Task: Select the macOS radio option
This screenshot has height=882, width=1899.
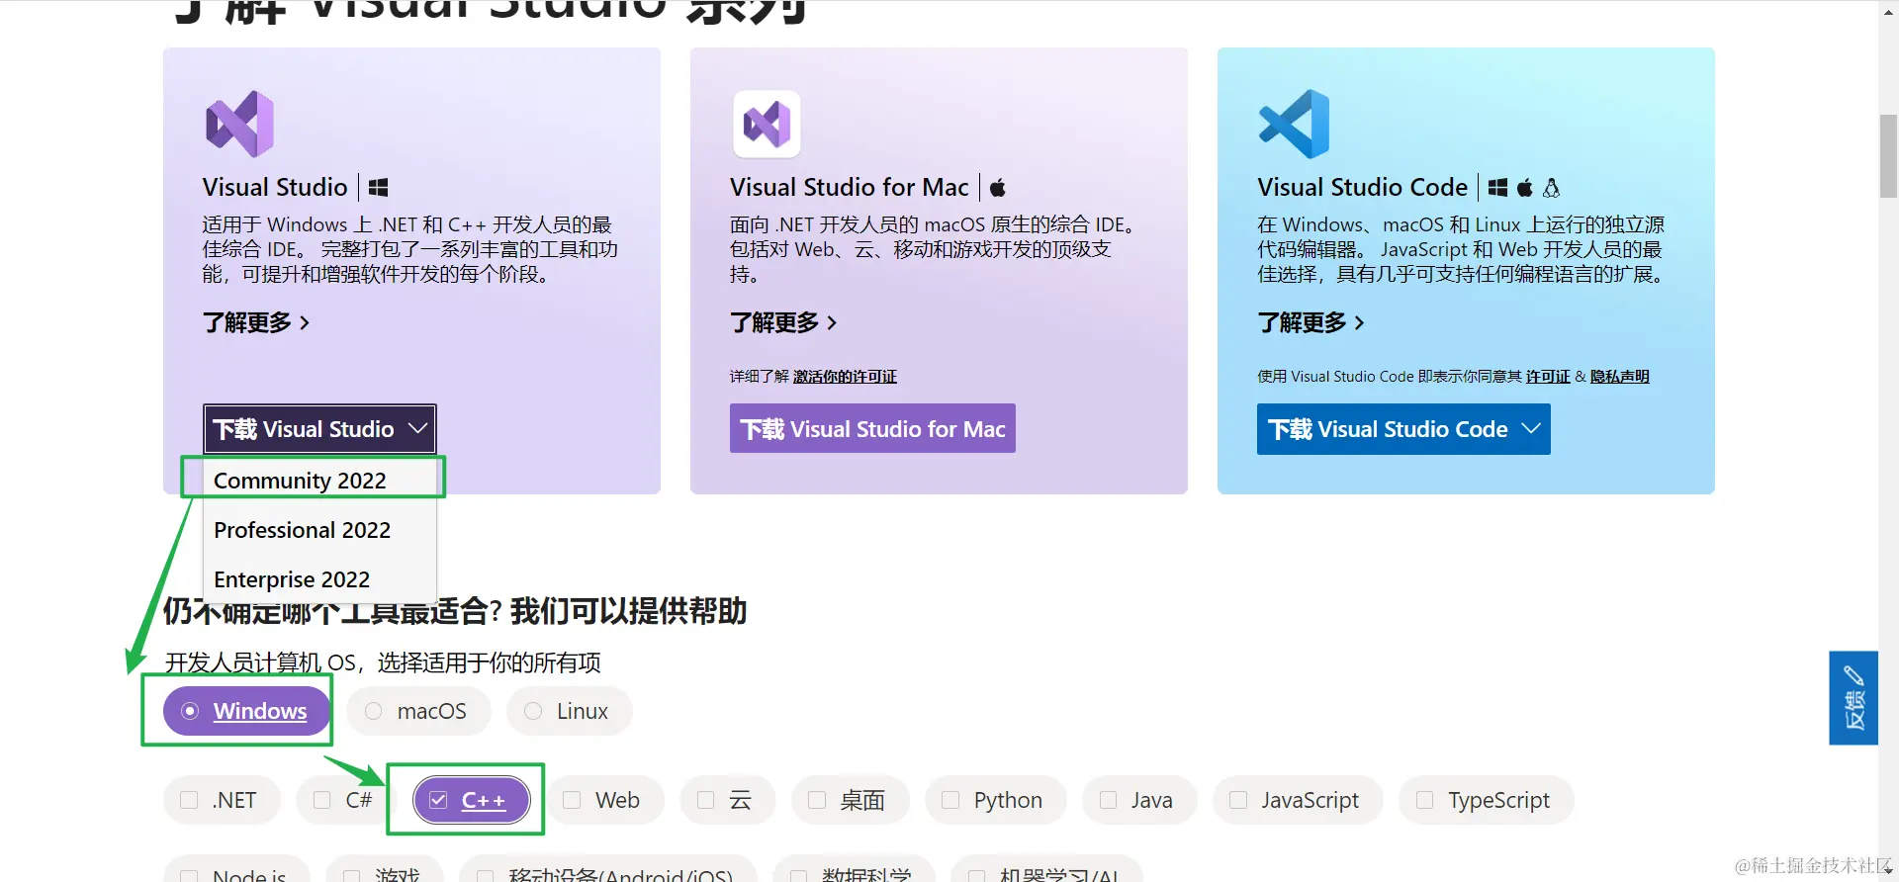Action: [x=418, y=711]
